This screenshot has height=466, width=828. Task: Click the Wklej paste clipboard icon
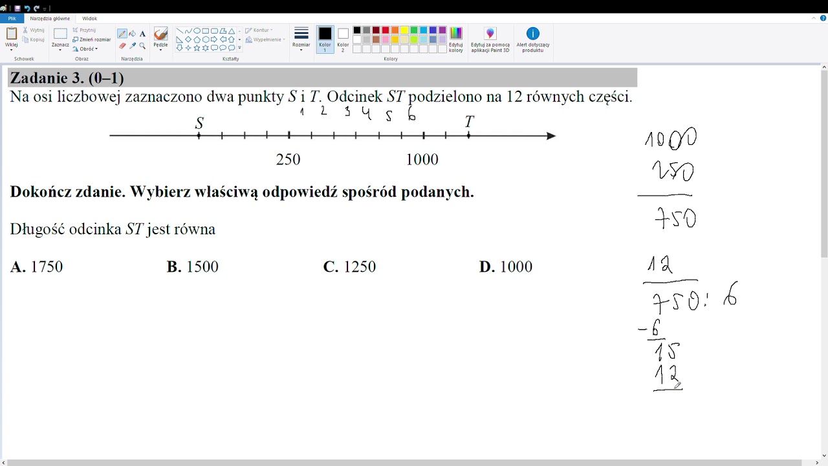click(12, 33)
